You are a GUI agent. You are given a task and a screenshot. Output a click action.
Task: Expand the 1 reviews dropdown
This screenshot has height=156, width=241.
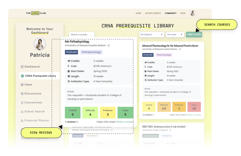(72, 122)
